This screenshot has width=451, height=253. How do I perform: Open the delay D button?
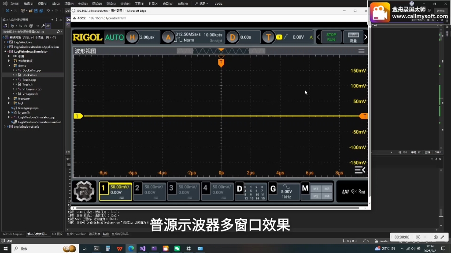233,37
